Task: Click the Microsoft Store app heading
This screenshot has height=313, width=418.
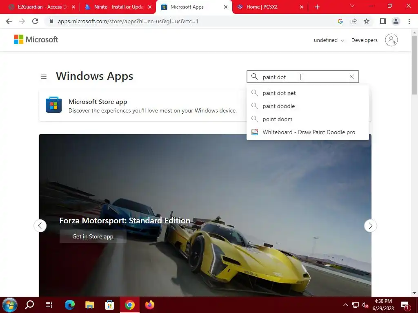Action: [98, 101]
